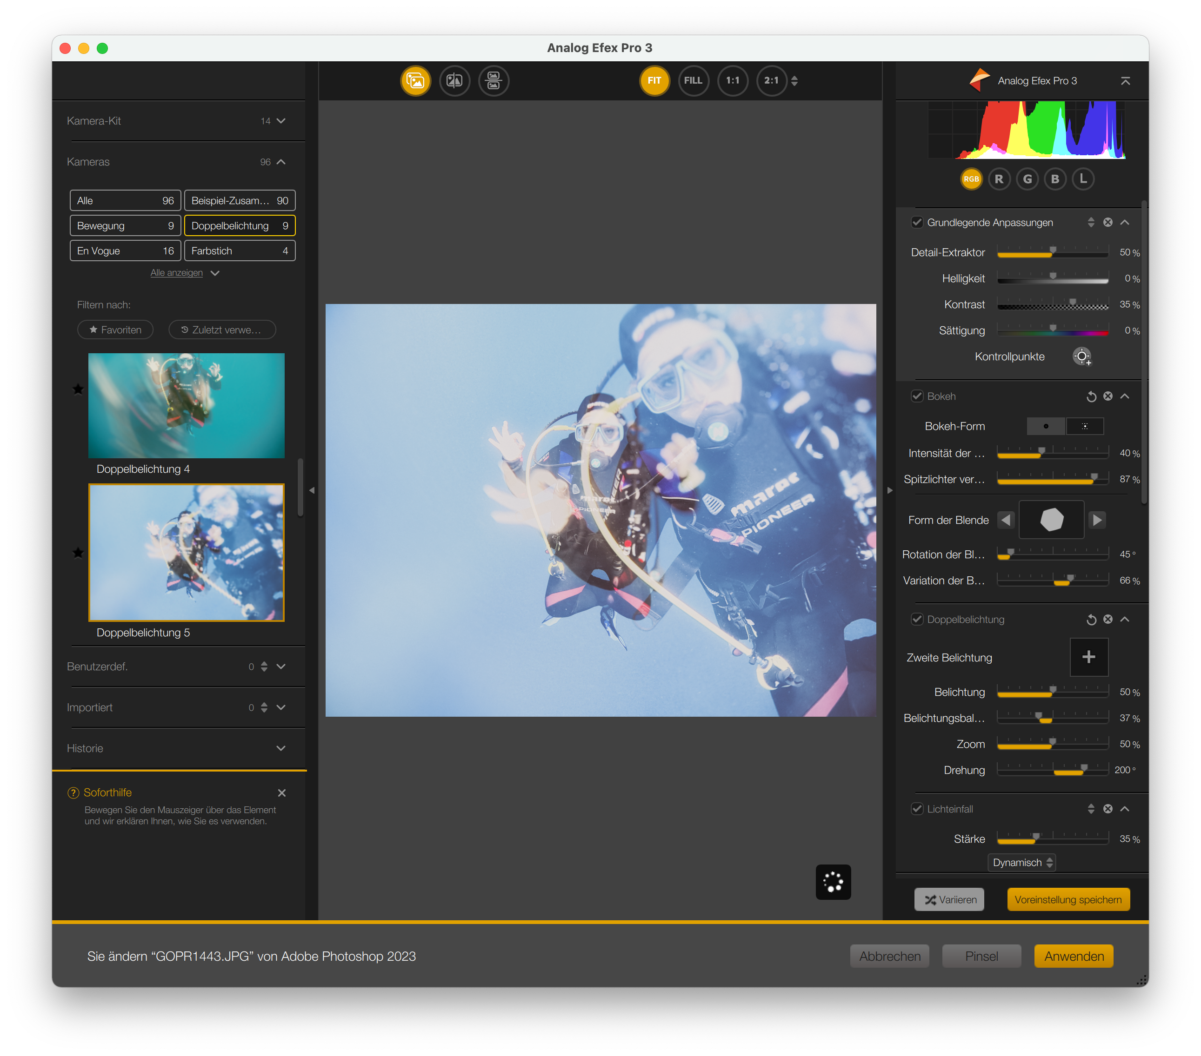Add control point next to Kontrollpunkte

point(1082,356)
